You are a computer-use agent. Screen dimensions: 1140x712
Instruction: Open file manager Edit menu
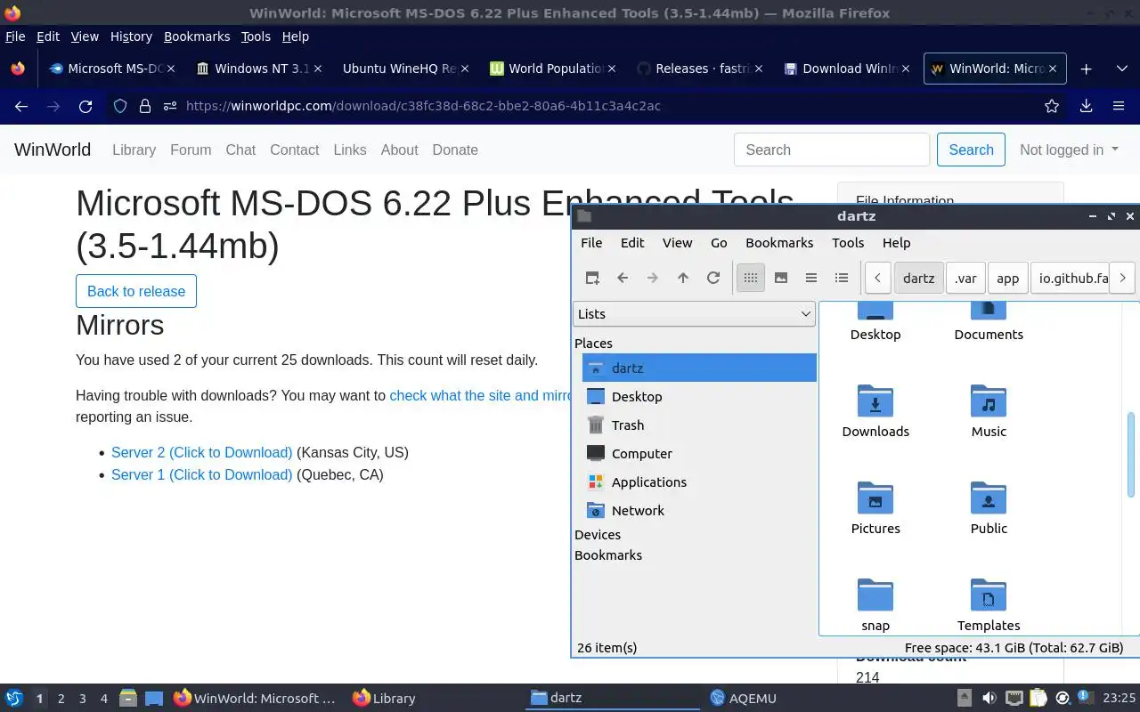coord(632,242)
